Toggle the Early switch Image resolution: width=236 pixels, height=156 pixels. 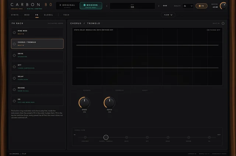[x=145, y=90]
